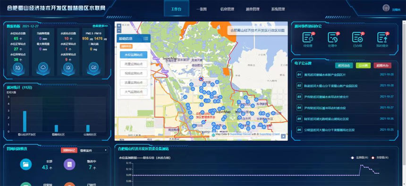Open the 已办结 completed events icon
406x186 pixels.
[357, 38]
